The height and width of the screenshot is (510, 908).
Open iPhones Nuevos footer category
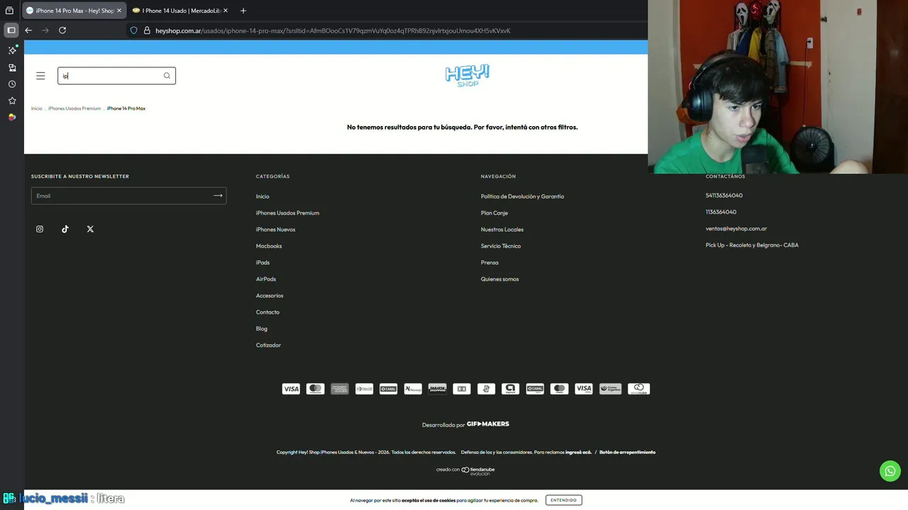[275, 229]
